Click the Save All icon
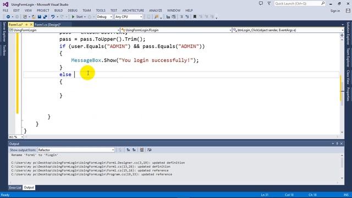Screen dimensions: 352x198 pyautogui.click(x=45, y=17)
